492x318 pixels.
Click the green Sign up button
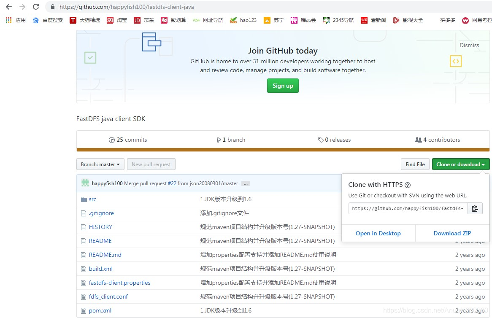click(x=283, y=86)
